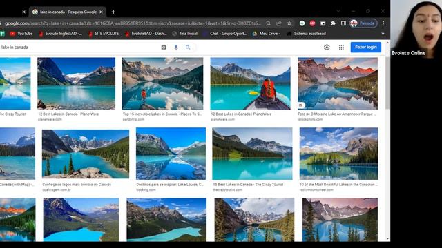The image size is (442, 248).
Task: Click Pausada profile button
Action: coord(363,23)
